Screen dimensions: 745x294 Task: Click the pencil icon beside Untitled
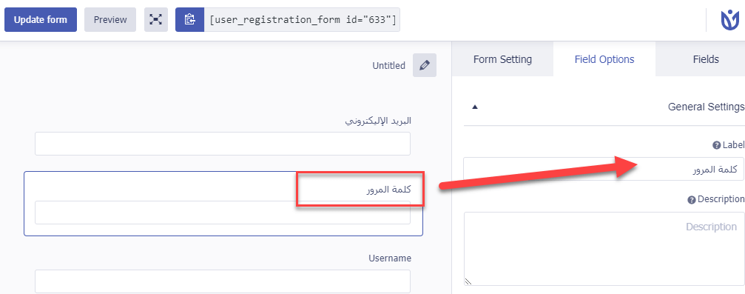coord(425,65)
